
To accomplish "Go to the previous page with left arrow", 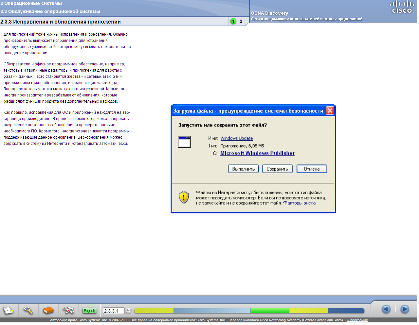I will pyautogui.click(x=386, y=309).
